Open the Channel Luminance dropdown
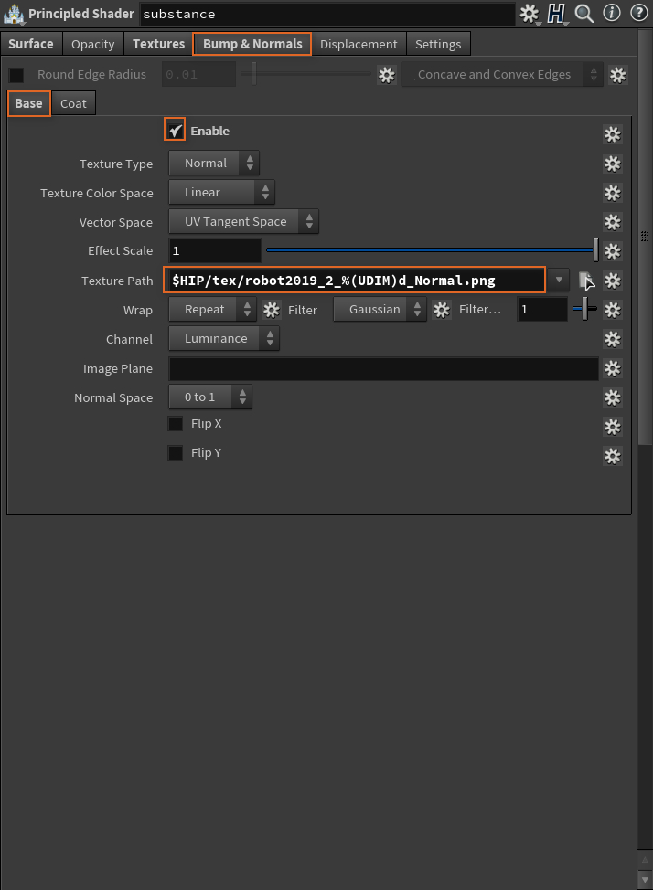653x890 pixels. click(x=224, y=339)
